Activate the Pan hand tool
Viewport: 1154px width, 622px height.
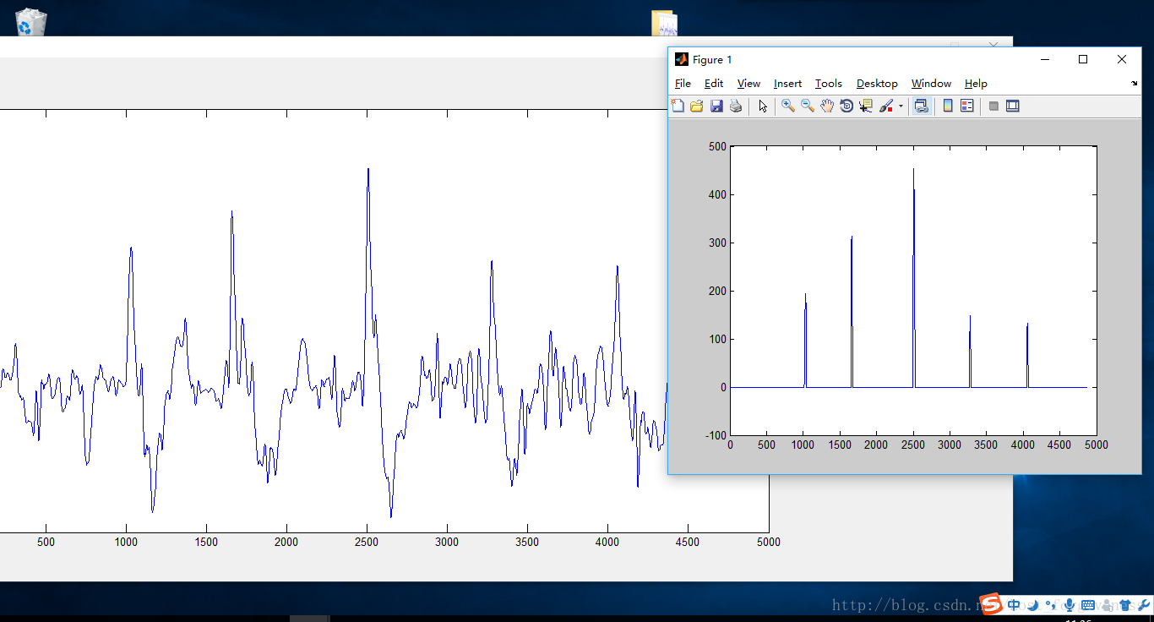point(827,106)
